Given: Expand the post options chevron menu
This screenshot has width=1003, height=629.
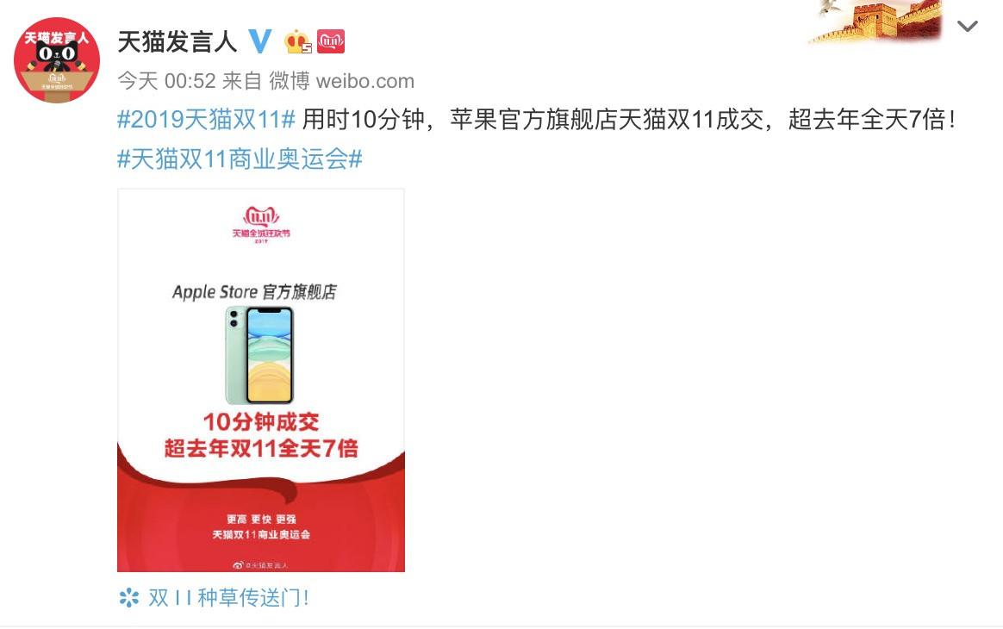Looking at the screenshot, I should coord(967,26).
